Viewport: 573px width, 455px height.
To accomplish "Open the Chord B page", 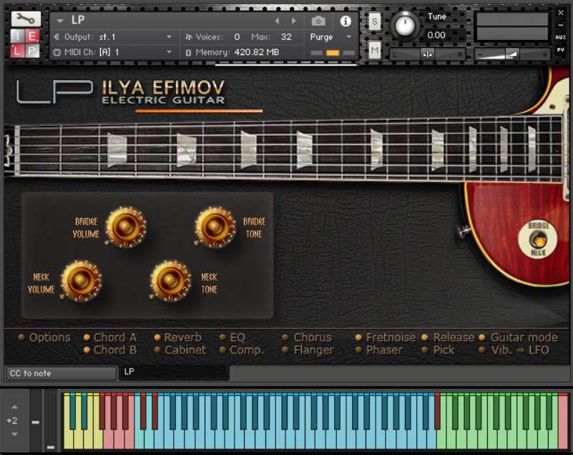I will (110, 350).
